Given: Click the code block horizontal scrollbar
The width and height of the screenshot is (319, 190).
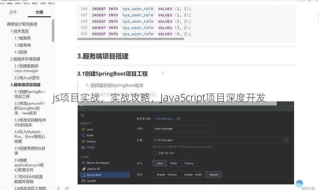Looking at the screenshot, I should coord(131,39).
